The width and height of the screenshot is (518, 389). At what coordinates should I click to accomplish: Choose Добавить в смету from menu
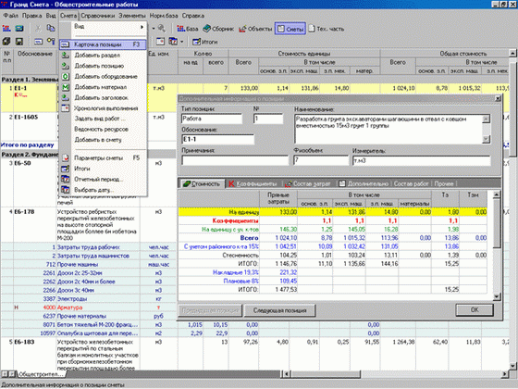tap(103, 140)
